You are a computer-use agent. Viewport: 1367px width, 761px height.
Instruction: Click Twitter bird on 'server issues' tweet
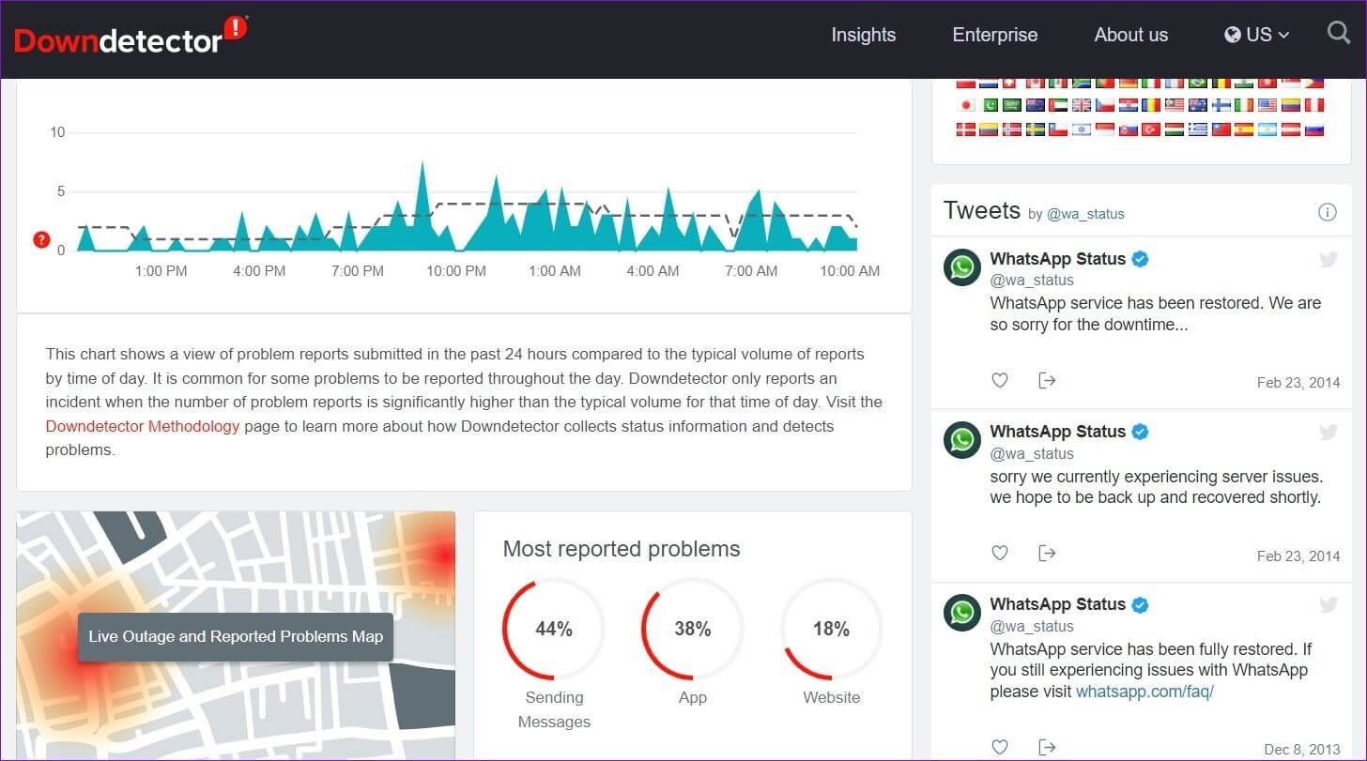click(x=1328, y=433)
